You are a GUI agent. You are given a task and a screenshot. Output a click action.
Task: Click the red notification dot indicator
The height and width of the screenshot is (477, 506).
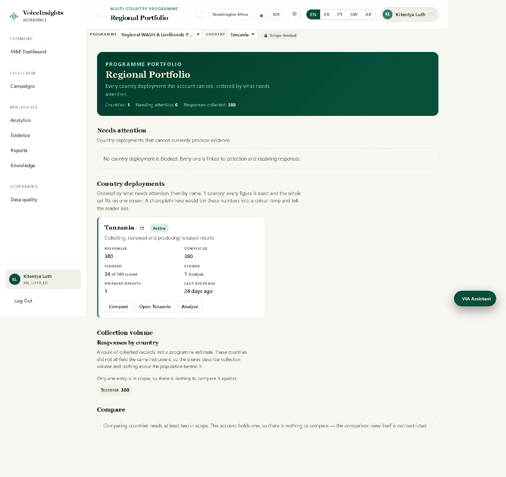[261, 16]
